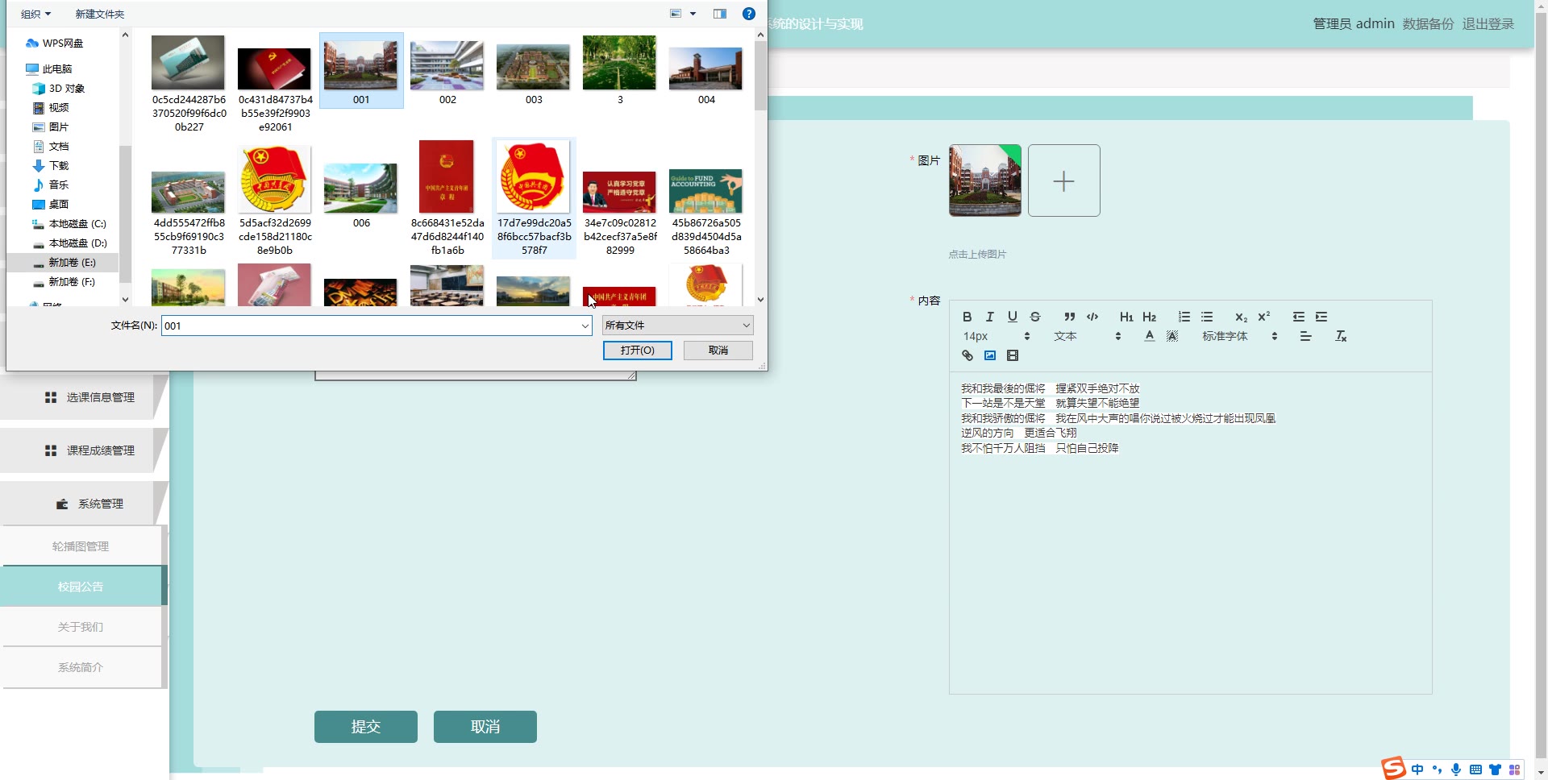Click the strikethrough icon
The height and width of the screenshot is (780, 1548).
1035,317
